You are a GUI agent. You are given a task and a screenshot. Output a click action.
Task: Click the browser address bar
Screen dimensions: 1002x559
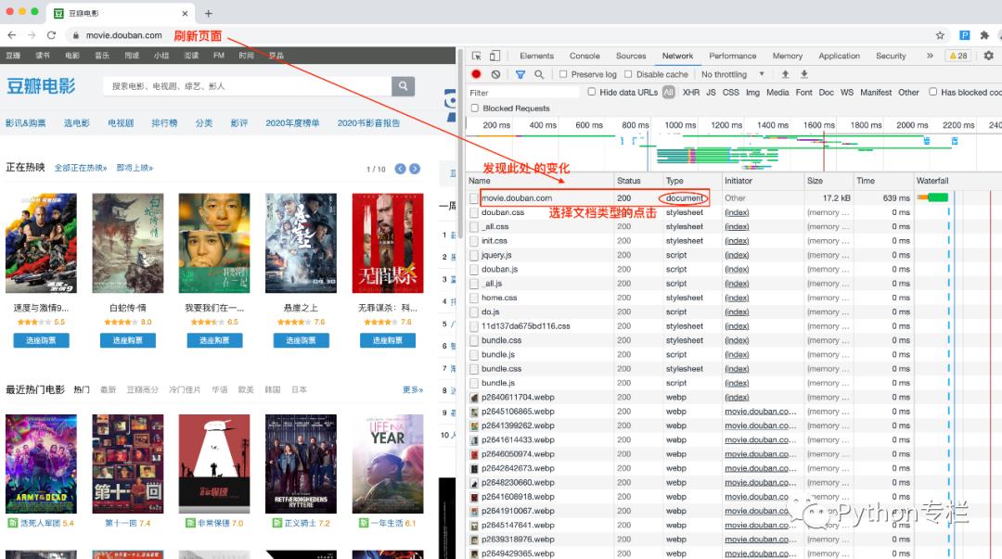point(498,35)
